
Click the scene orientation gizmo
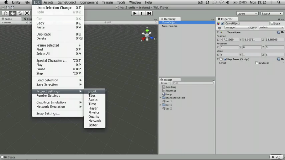pos(147,34)
